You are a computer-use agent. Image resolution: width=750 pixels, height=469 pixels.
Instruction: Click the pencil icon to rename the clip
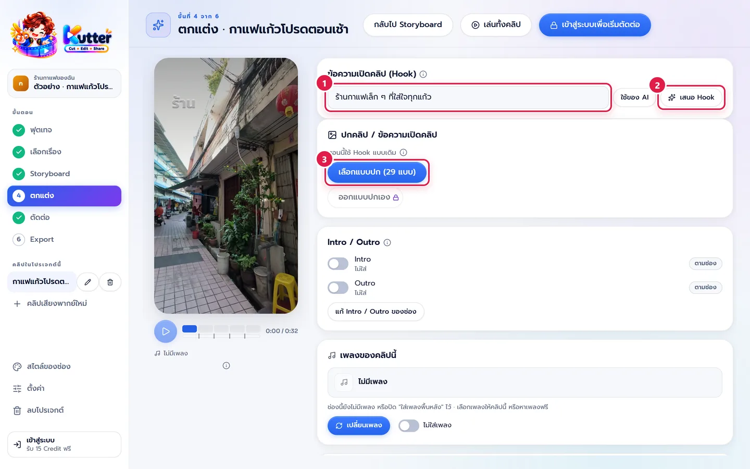point(88,282)
